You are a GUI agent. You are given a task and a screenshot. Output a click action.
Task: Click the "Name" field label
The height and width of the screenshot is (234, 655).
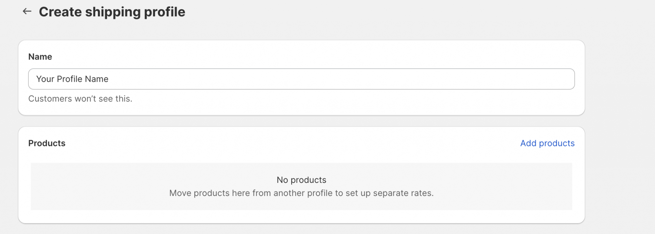40,57
